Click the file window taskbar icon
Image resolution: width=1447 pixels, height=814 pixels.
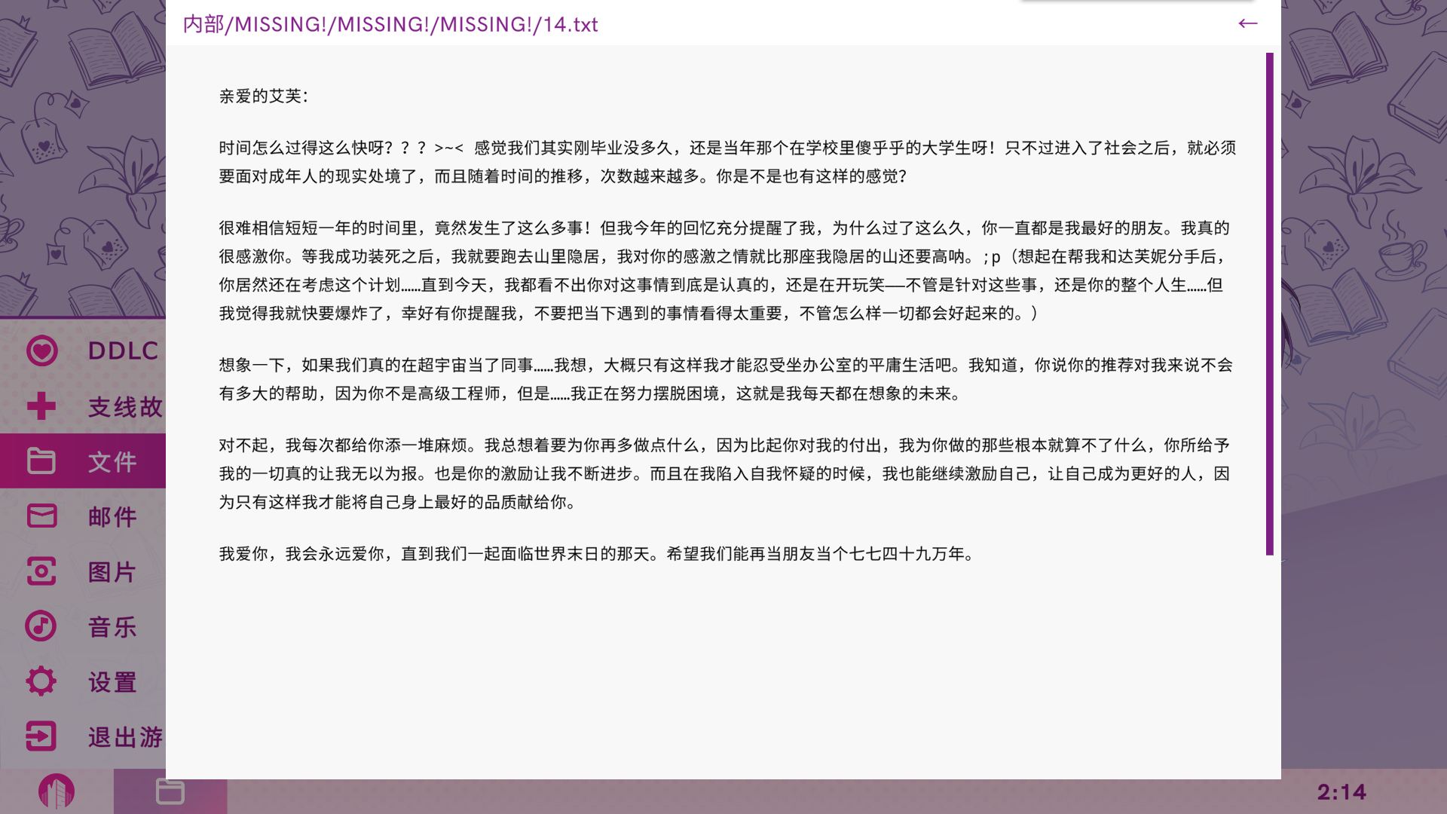point(170,791)
